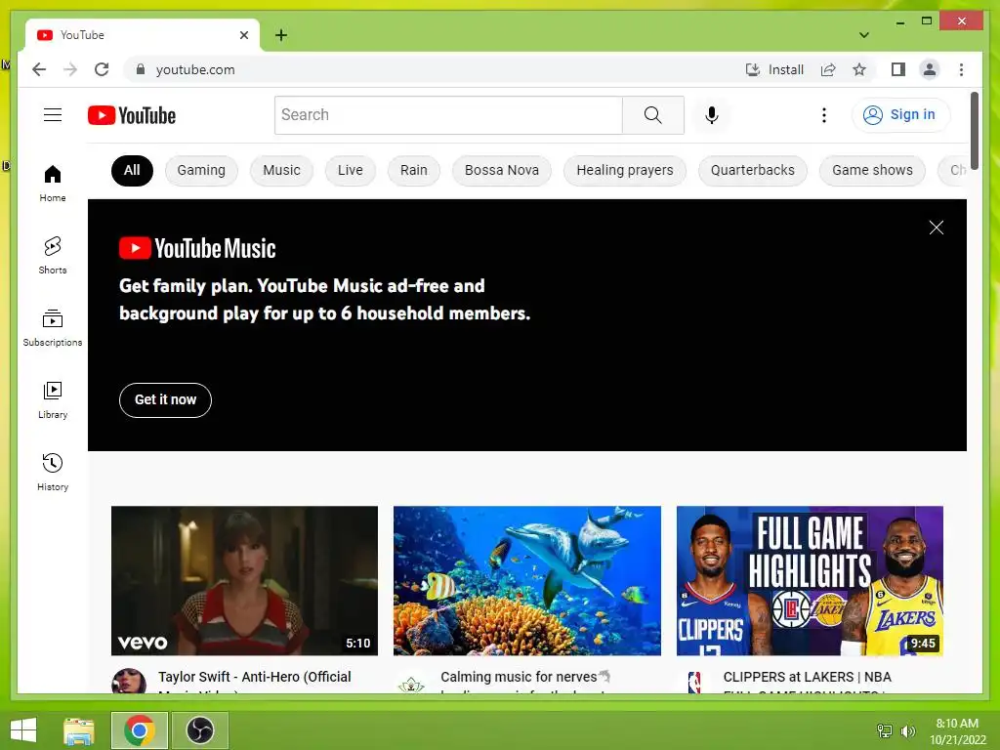This screenshot has height=750, width=1000.
Task: Share this page via share icon
Action: pos(828,69)
